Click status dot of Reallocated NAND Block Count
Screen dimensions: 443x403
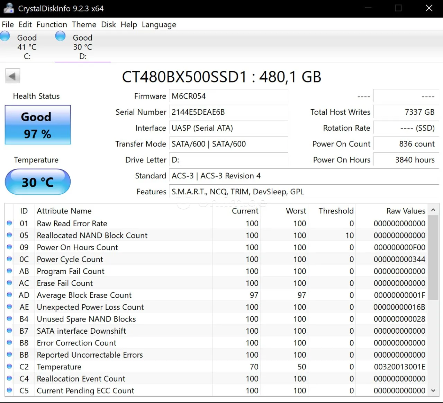(x=9, y=235)
